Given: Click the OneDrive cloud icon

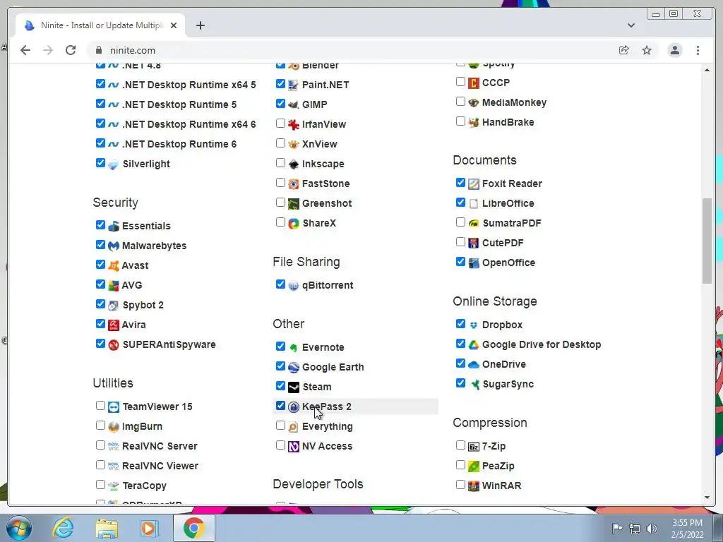Looking at the screenshot, I should pos(474,365).
